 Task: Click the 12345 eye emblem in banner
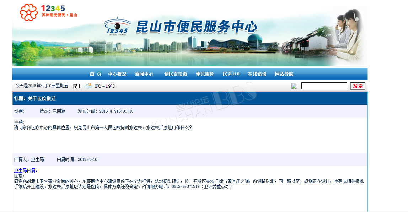[117, 26]
